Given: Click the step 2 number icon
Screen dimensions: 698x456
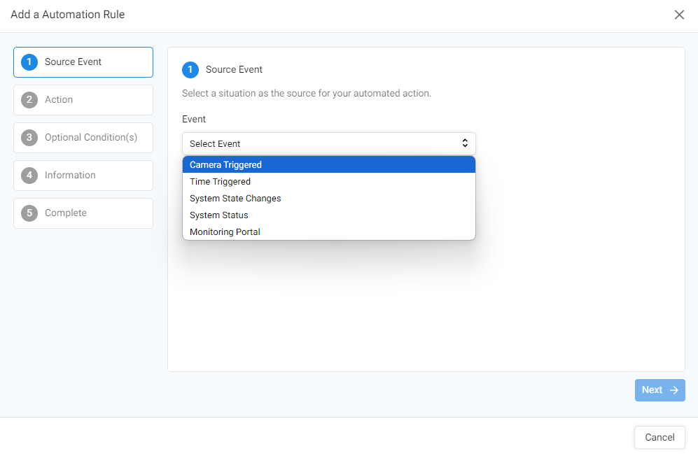Looking at the screenshot, I should click(29, 99).
